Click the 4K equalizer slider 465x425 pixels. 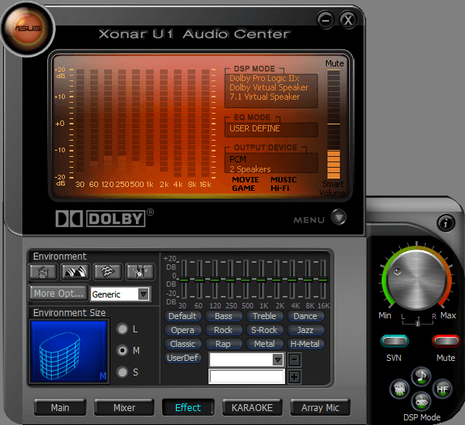coord(292,280)
